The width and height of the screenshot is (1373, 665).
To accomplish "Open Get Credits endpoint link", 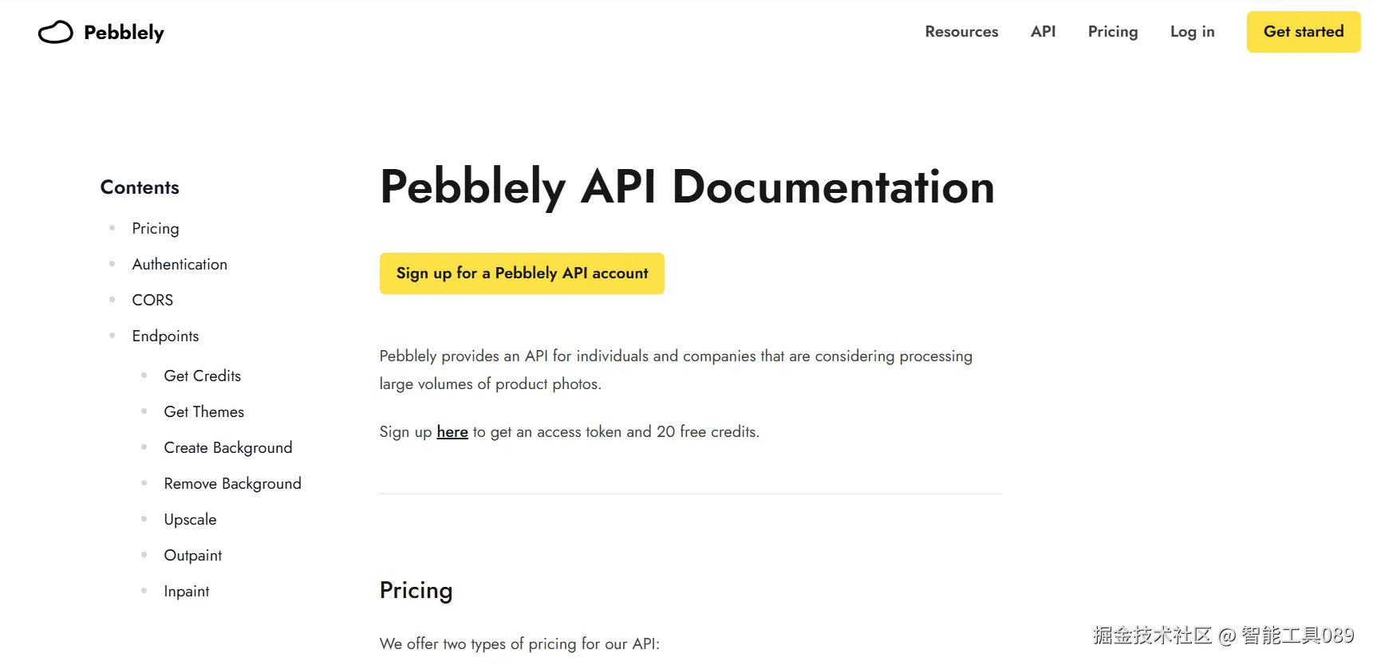I will 202,376.
